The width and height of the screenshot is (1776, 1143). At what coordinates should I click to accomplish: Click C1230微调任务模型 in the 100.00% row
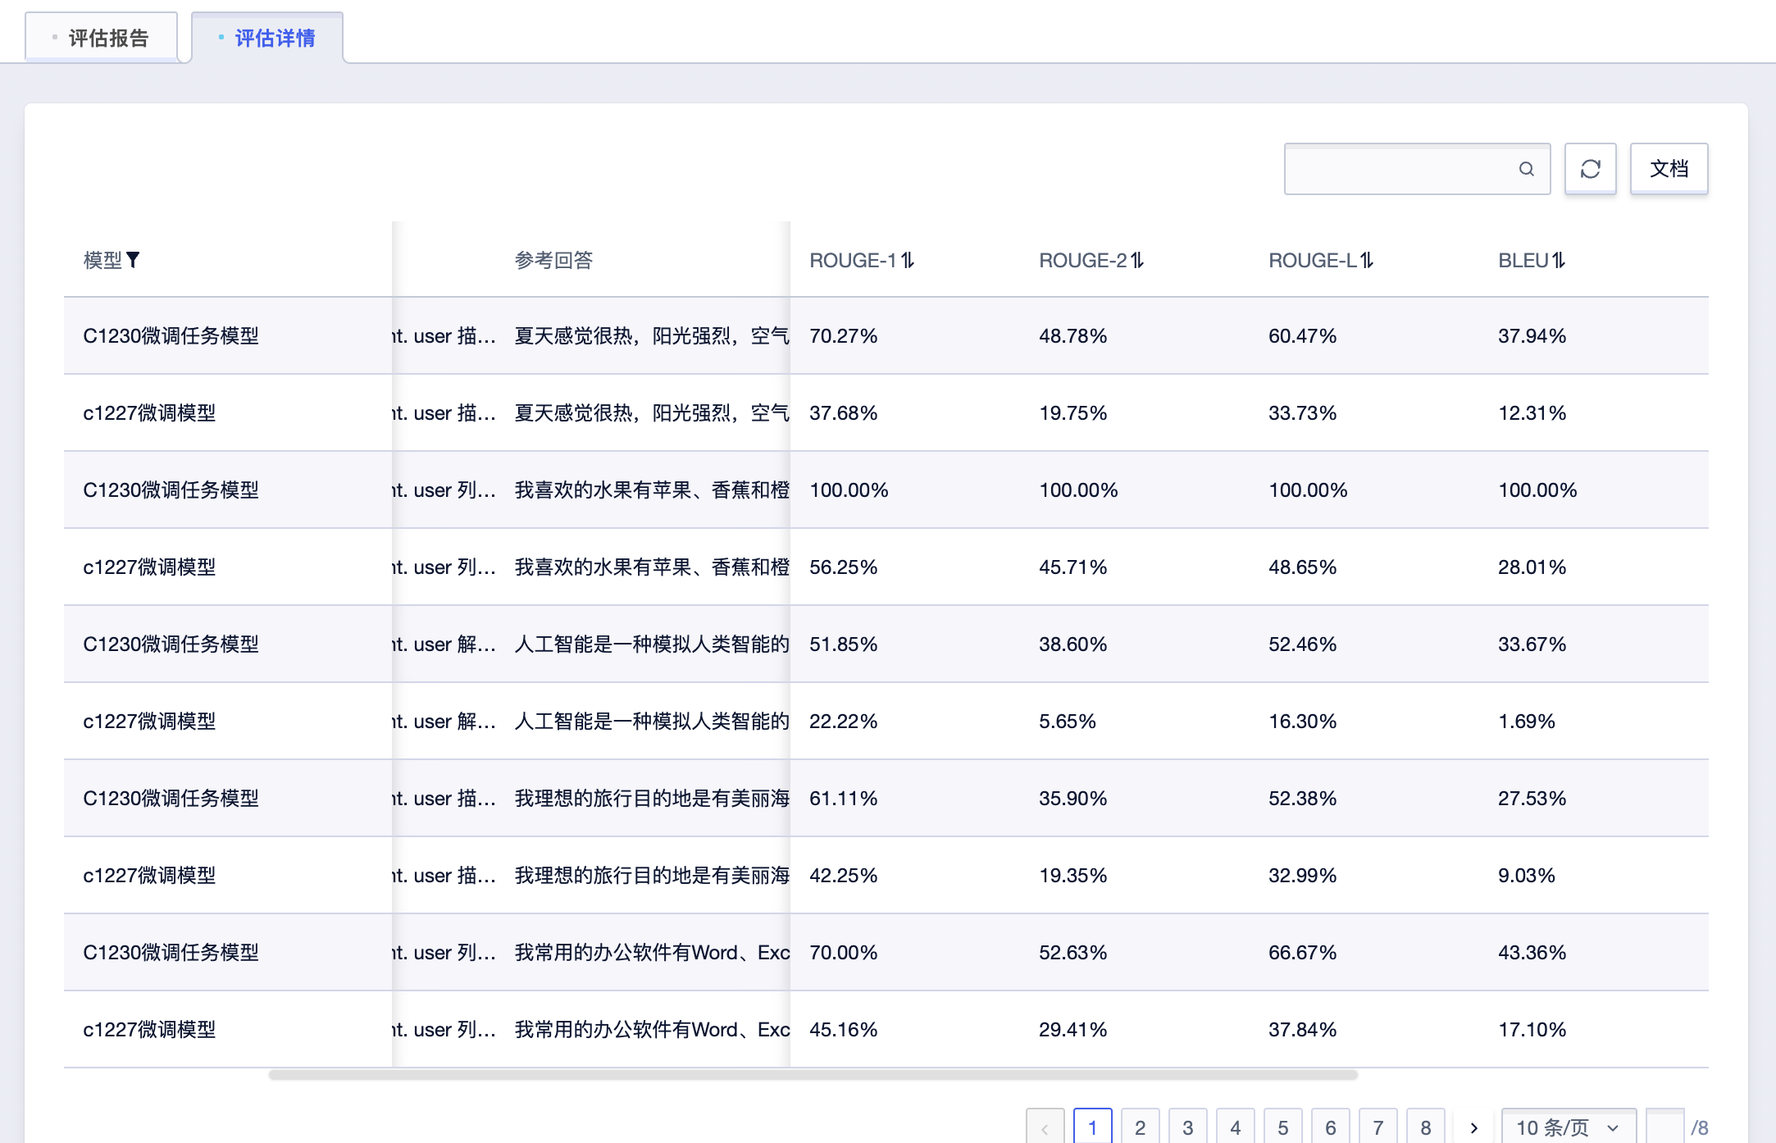pyautogui.click(x=171, y=490)
